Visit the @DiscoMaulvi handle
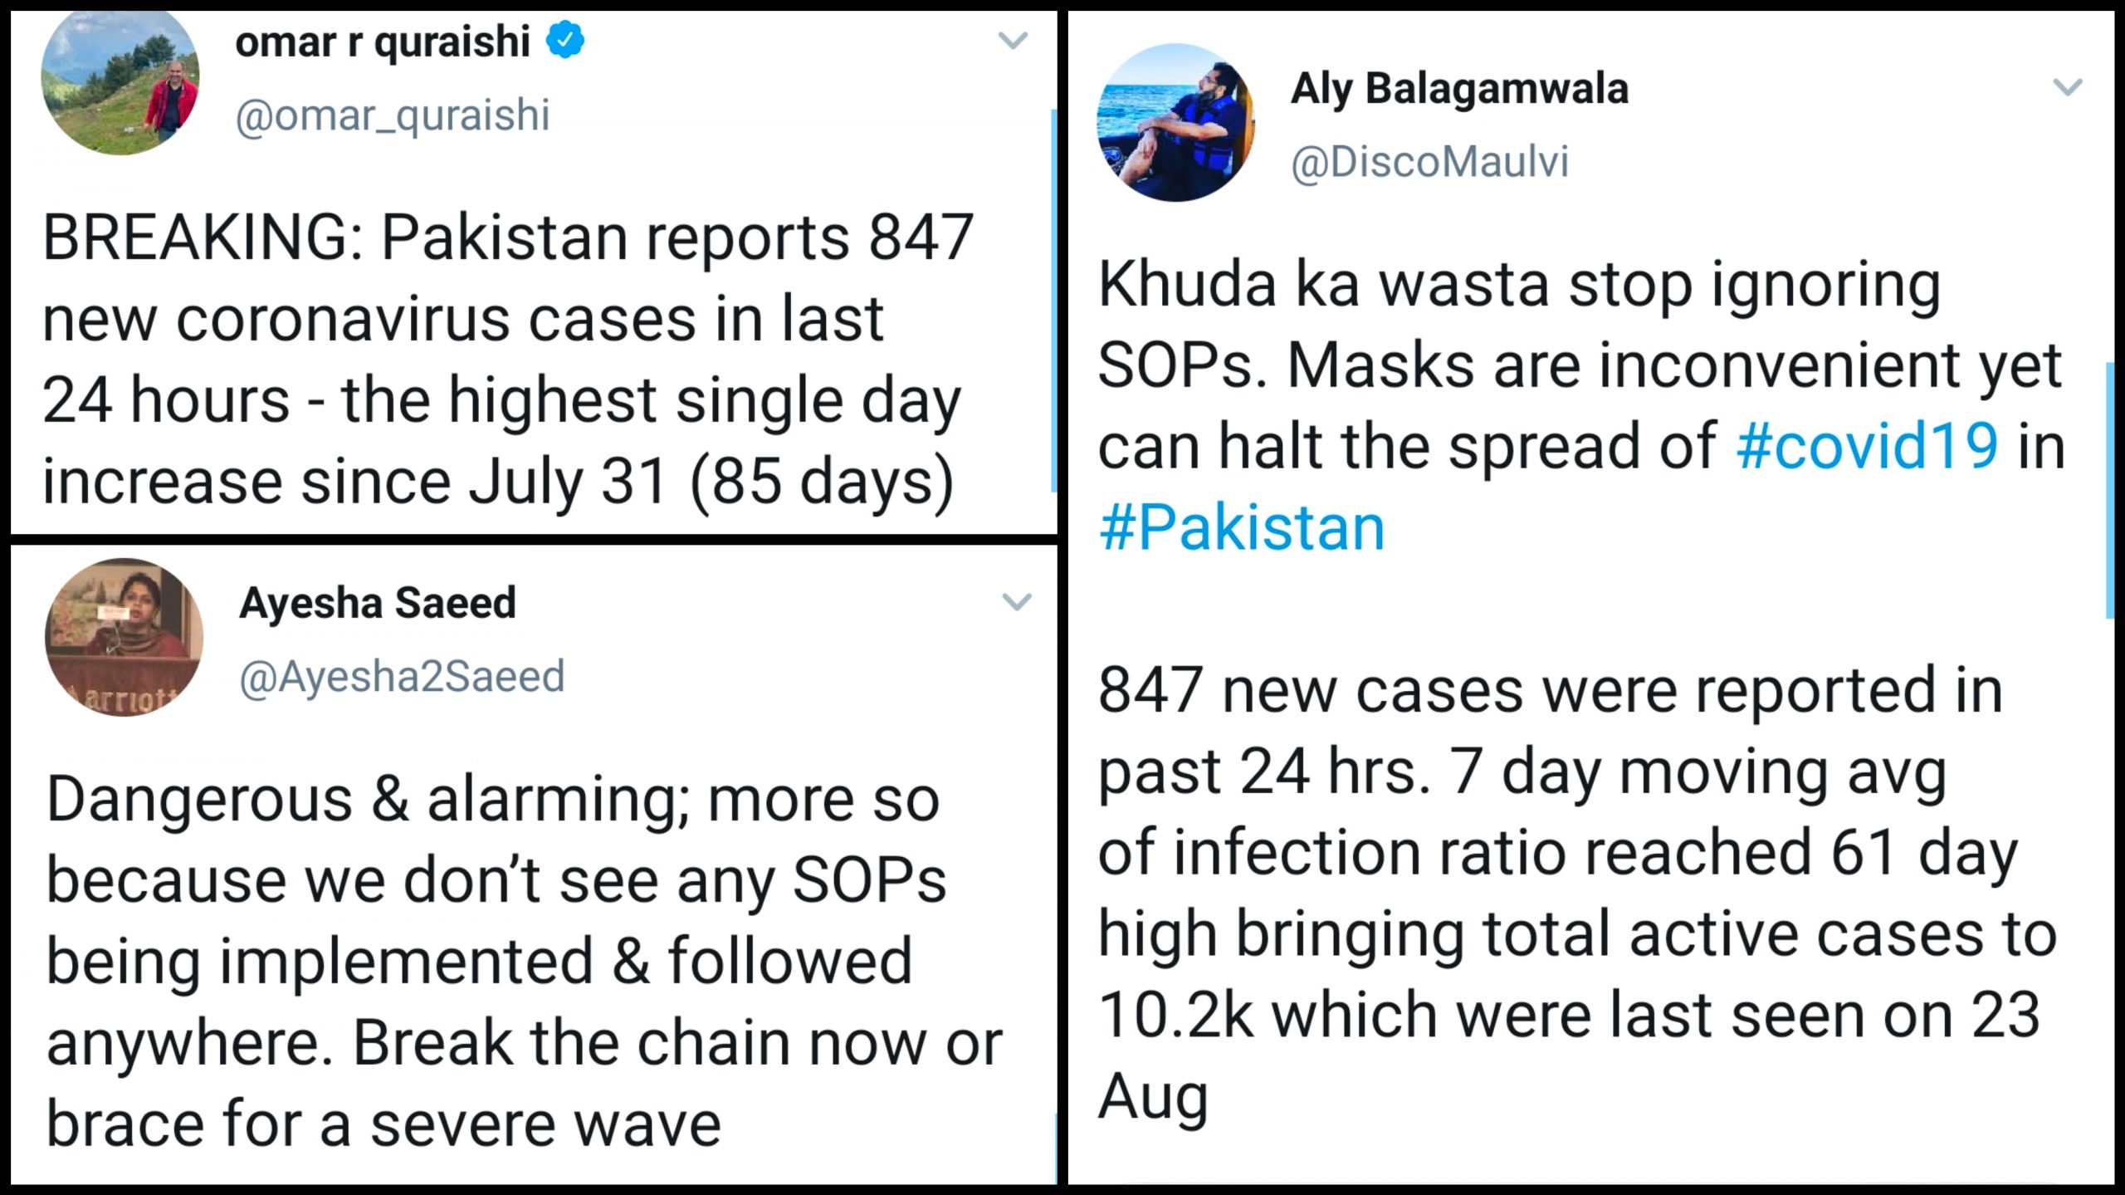 pos(1429,161)
